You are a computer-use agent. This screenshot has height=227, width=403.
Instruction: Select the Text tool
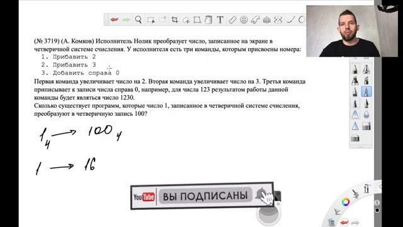pyautogui.click(x=220, y=20)
